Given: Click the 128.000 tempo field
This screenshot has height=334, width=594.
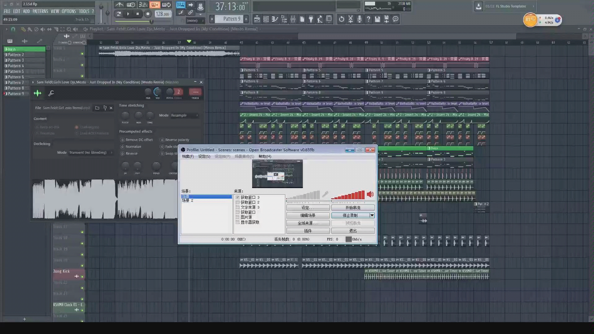Looking at the screenshot, I should click(x=163, y=14).
